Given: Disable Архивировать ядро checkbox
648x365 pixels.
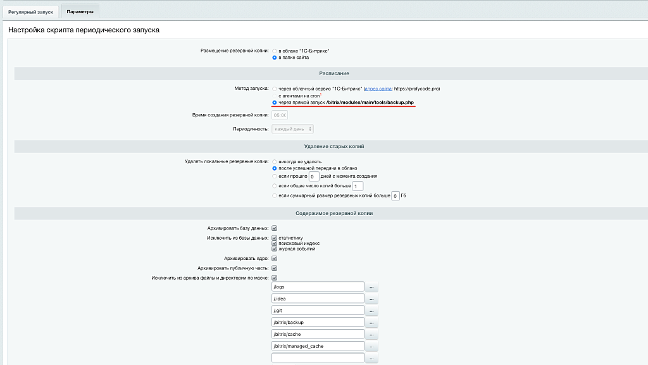Looking at the screenshot, I should 275,258.
